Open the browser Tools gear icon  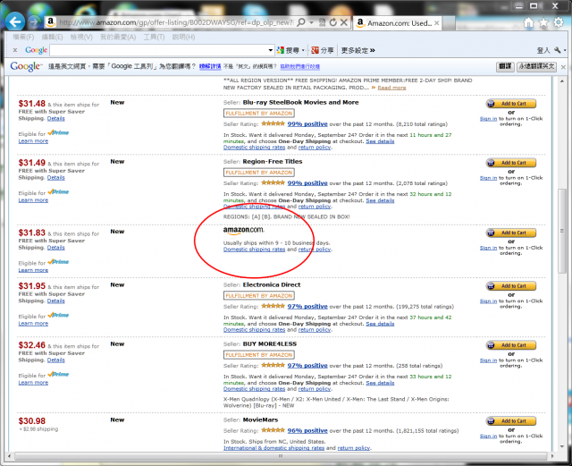pyautogui.click(x=559, y=22)
